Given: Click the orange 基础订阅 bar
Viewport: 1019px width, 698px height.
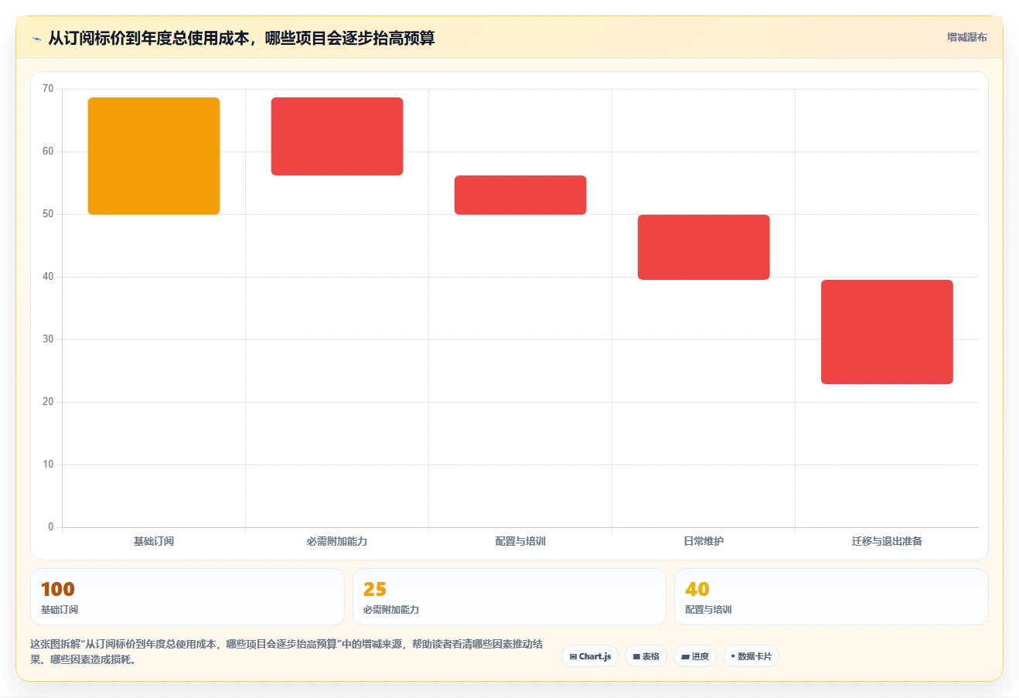Looking at the screenshot, I should 154,156.
